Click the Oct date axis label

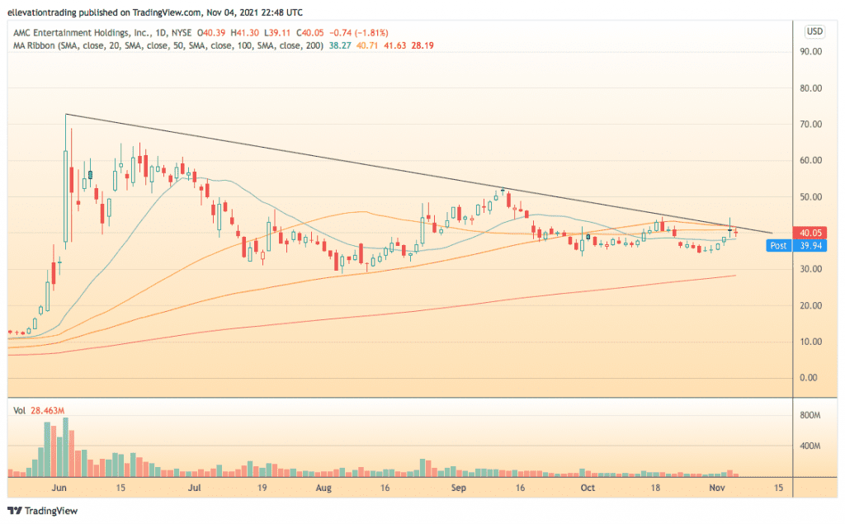[x=588, y=488]
